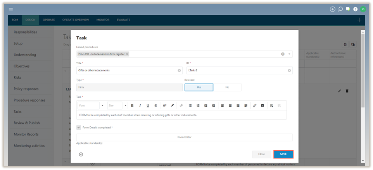The width and height of the screenshot is (373, 170).
Task: Center align the task text
Action: pyautogui.click(x=230, y=105)
